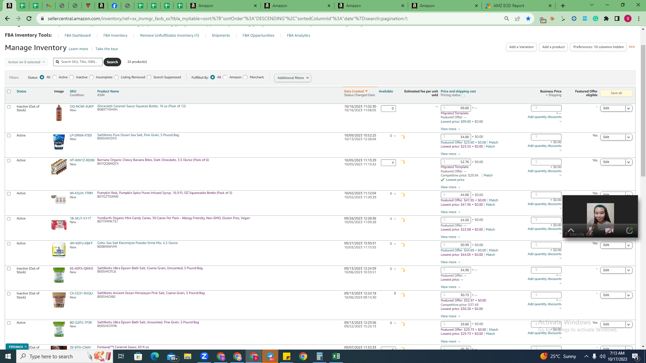Select the Inactive status radio filter
Screen dimensions: 646x363
[x=72, y=77]
